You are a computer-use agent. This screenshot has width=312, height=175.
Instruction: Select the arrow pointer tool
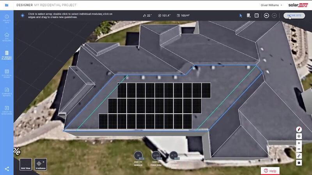[241, 16]
